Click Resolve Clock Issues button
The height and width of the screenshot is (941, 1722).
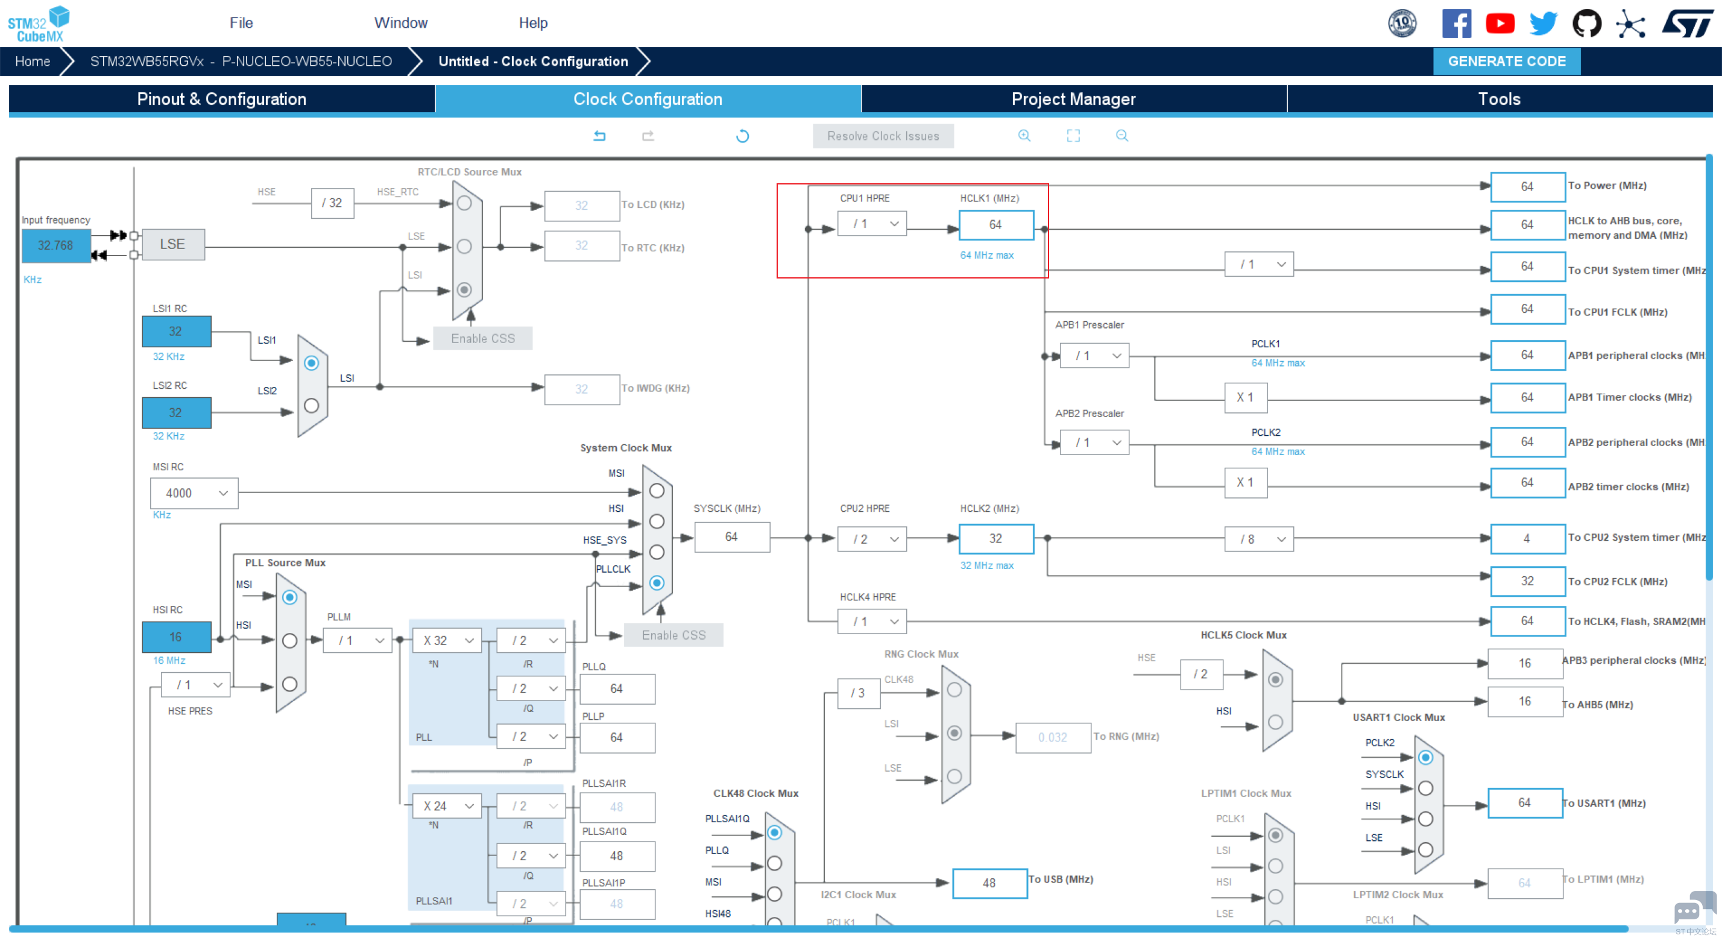(x=883, y=136)
